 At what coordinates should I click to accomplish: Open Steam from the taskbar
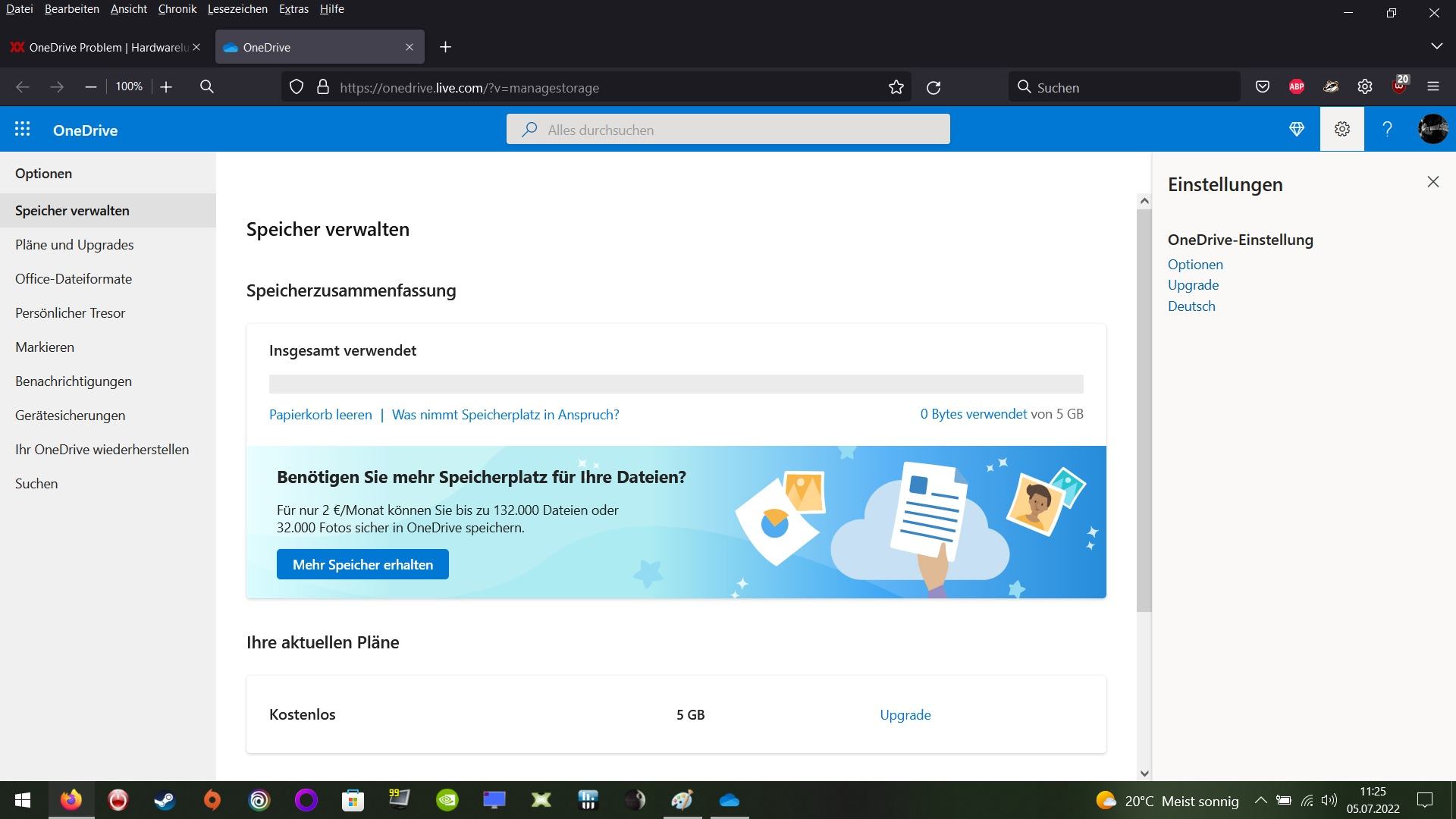165,800
